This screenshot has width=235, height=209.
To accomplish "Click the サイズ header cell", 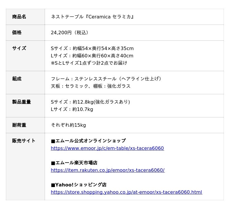I will [25, 56].
